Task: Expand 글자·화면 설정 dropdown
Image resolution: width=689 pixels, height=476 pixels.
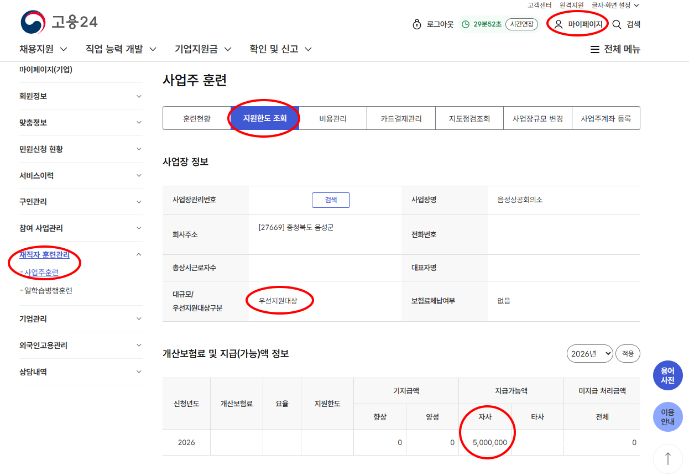Action: pos(615,6)
